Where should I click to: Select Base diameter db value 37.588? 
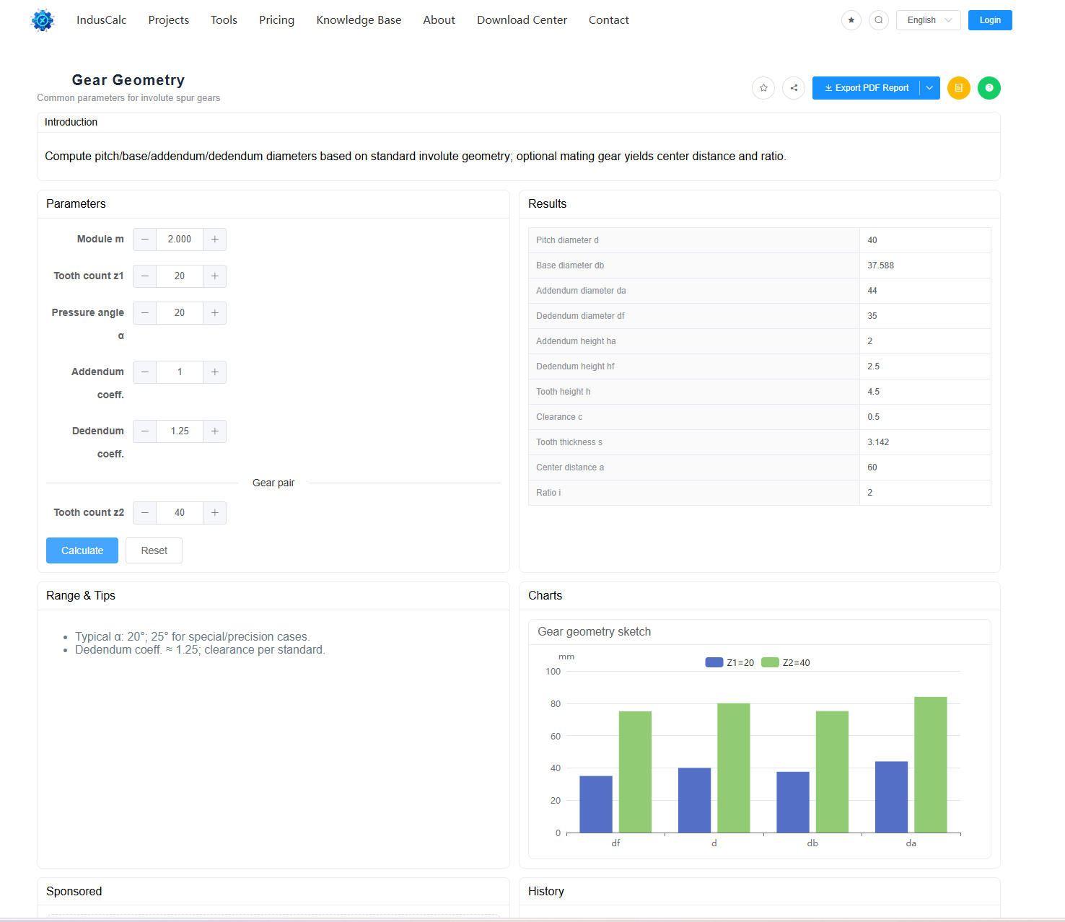coord(880,265)
